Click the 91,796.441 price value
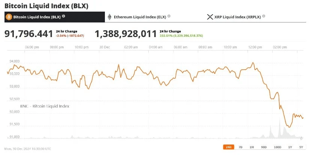The image size is (309, 155). [x=28, y=34]
